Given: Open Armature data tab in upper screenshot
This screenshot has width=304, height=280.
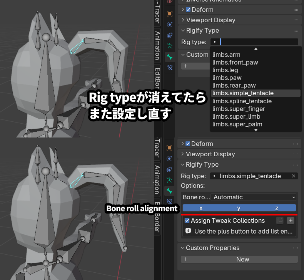Looking at the screenshot, I should 170,46.
